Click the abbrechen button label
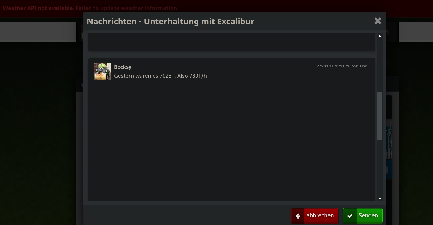The height and width of the screenshot is (225, 433). 320,216
